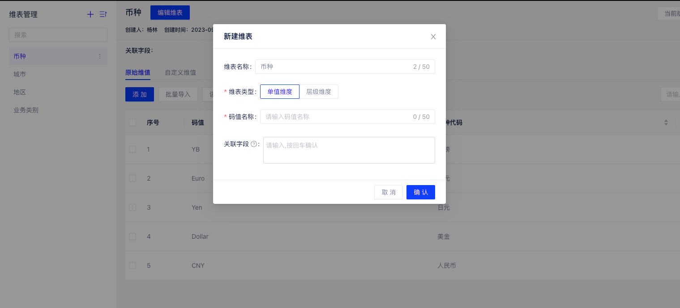Screen dimensions: 680x308
Task: Click the sidebar 搜索 search box
Action: [x=58, y=35]
